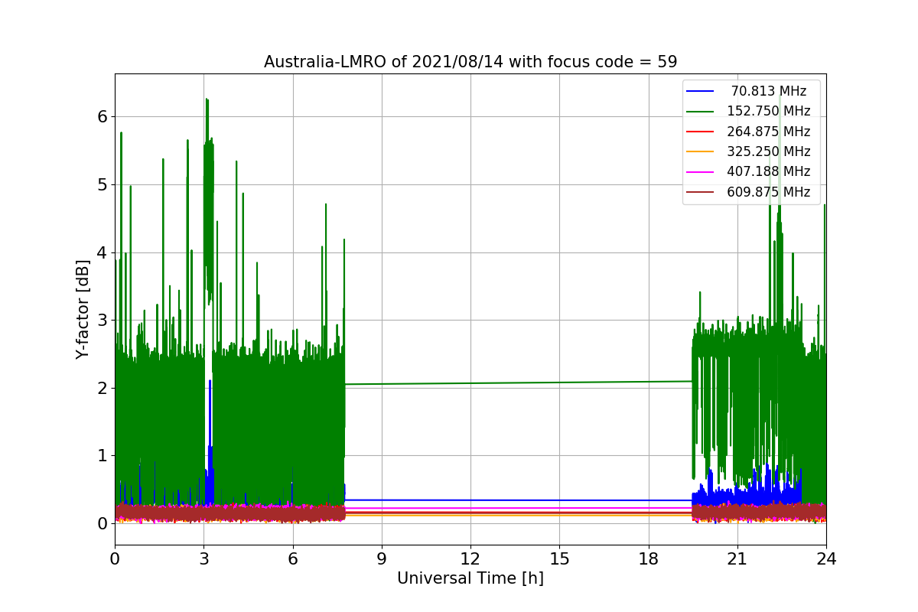
Task: Click x-axis tick label 3
Action: [203, 558]
